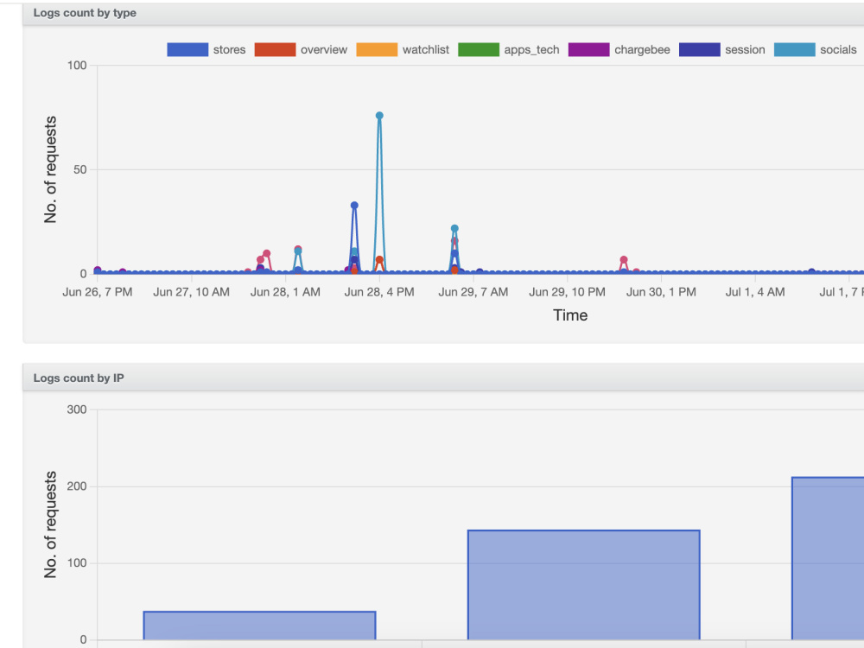Image resolution: width=864 pixels, height=648 pixels.
Task: Click the socials light blue legend swatch
Action: (795, 49)
